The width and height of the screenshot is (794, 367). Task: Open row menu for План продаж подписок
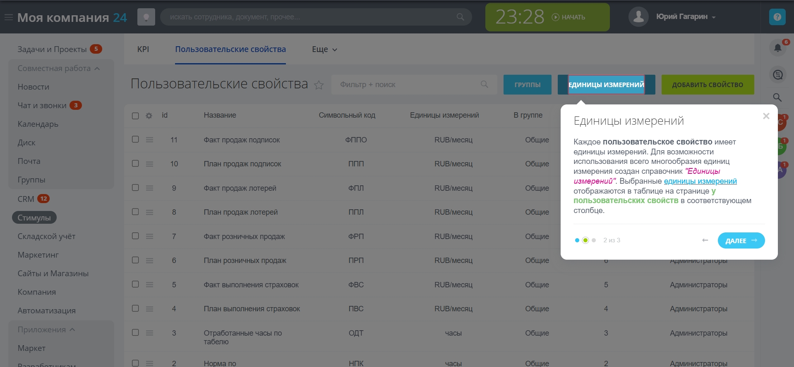149,164
